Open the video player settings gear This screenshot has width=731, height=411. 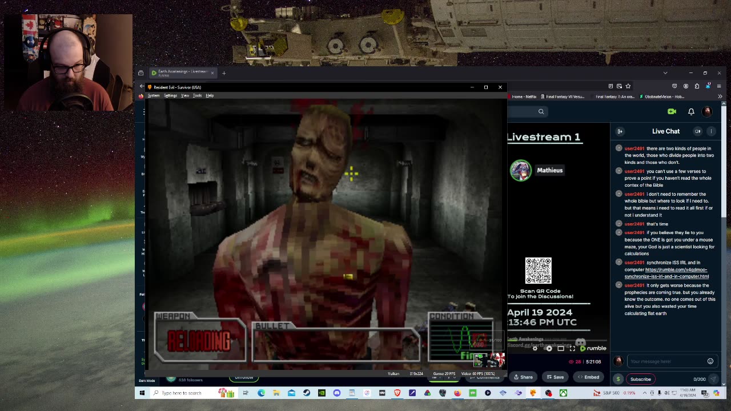pos(535,348)
